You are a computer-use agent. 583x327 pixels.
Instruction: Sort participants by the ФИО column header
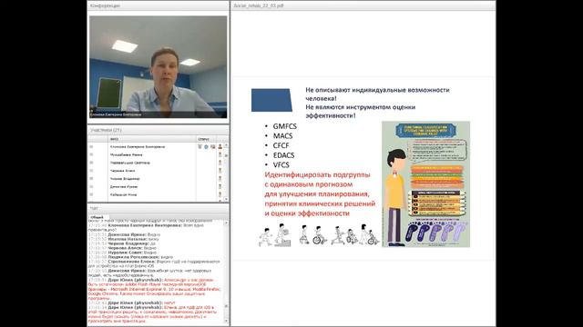point(152,139)
